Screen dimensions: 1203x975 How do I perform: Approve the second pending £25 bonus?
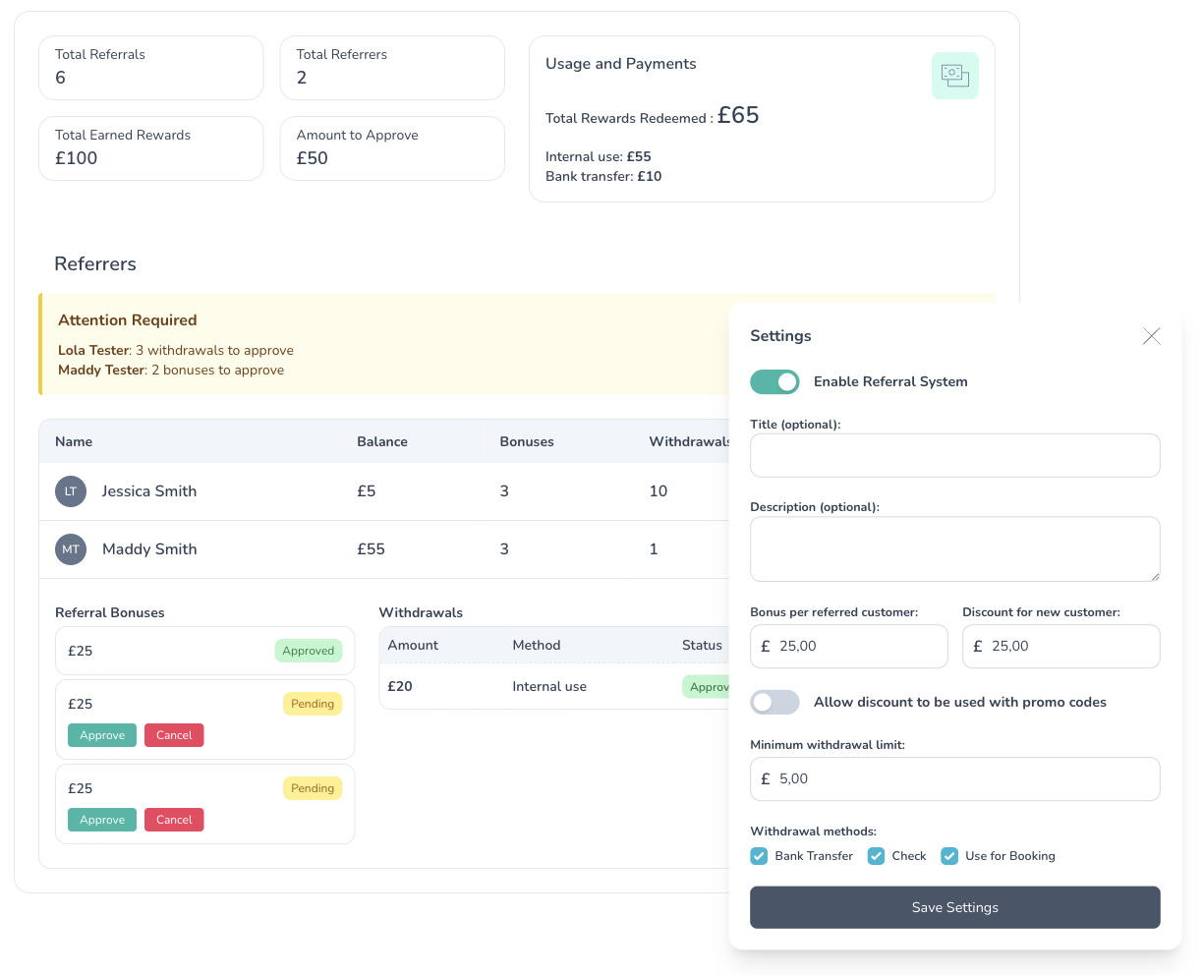(102, 820)
